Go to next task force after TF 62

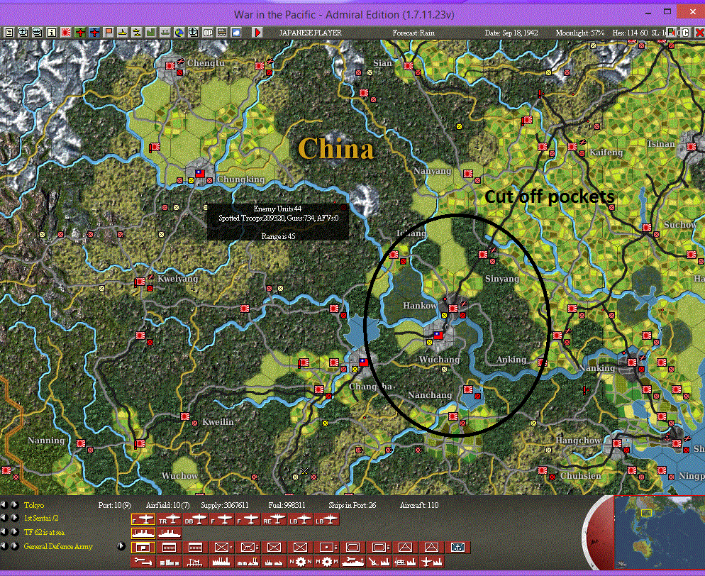[x=14, y=533]
